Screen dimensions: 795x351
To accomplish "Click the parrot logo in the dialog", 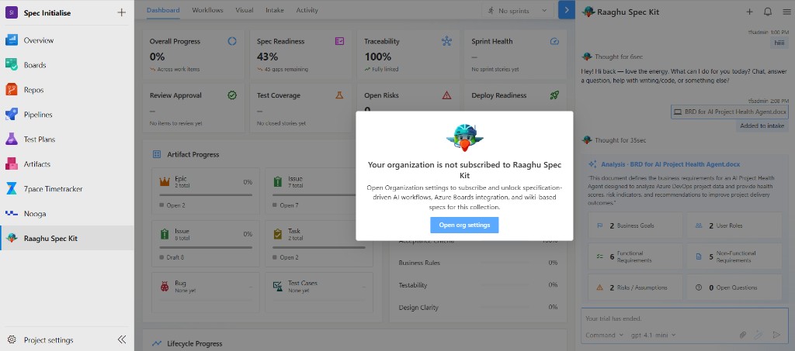I will click(464, 138).
